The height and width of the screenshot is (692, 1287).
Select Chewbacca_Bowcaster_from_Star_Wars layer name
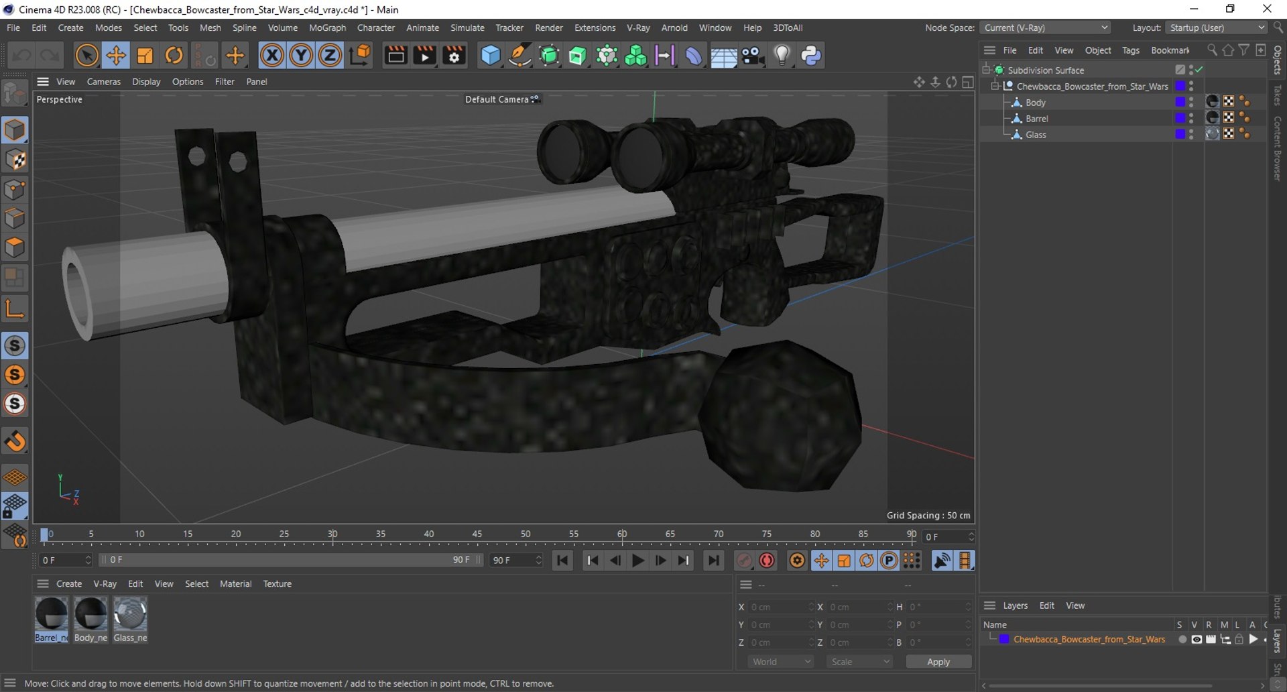coord(1089,640)
